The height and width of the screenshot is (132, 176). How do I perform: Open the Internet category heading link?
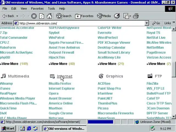tap(65, 76)
